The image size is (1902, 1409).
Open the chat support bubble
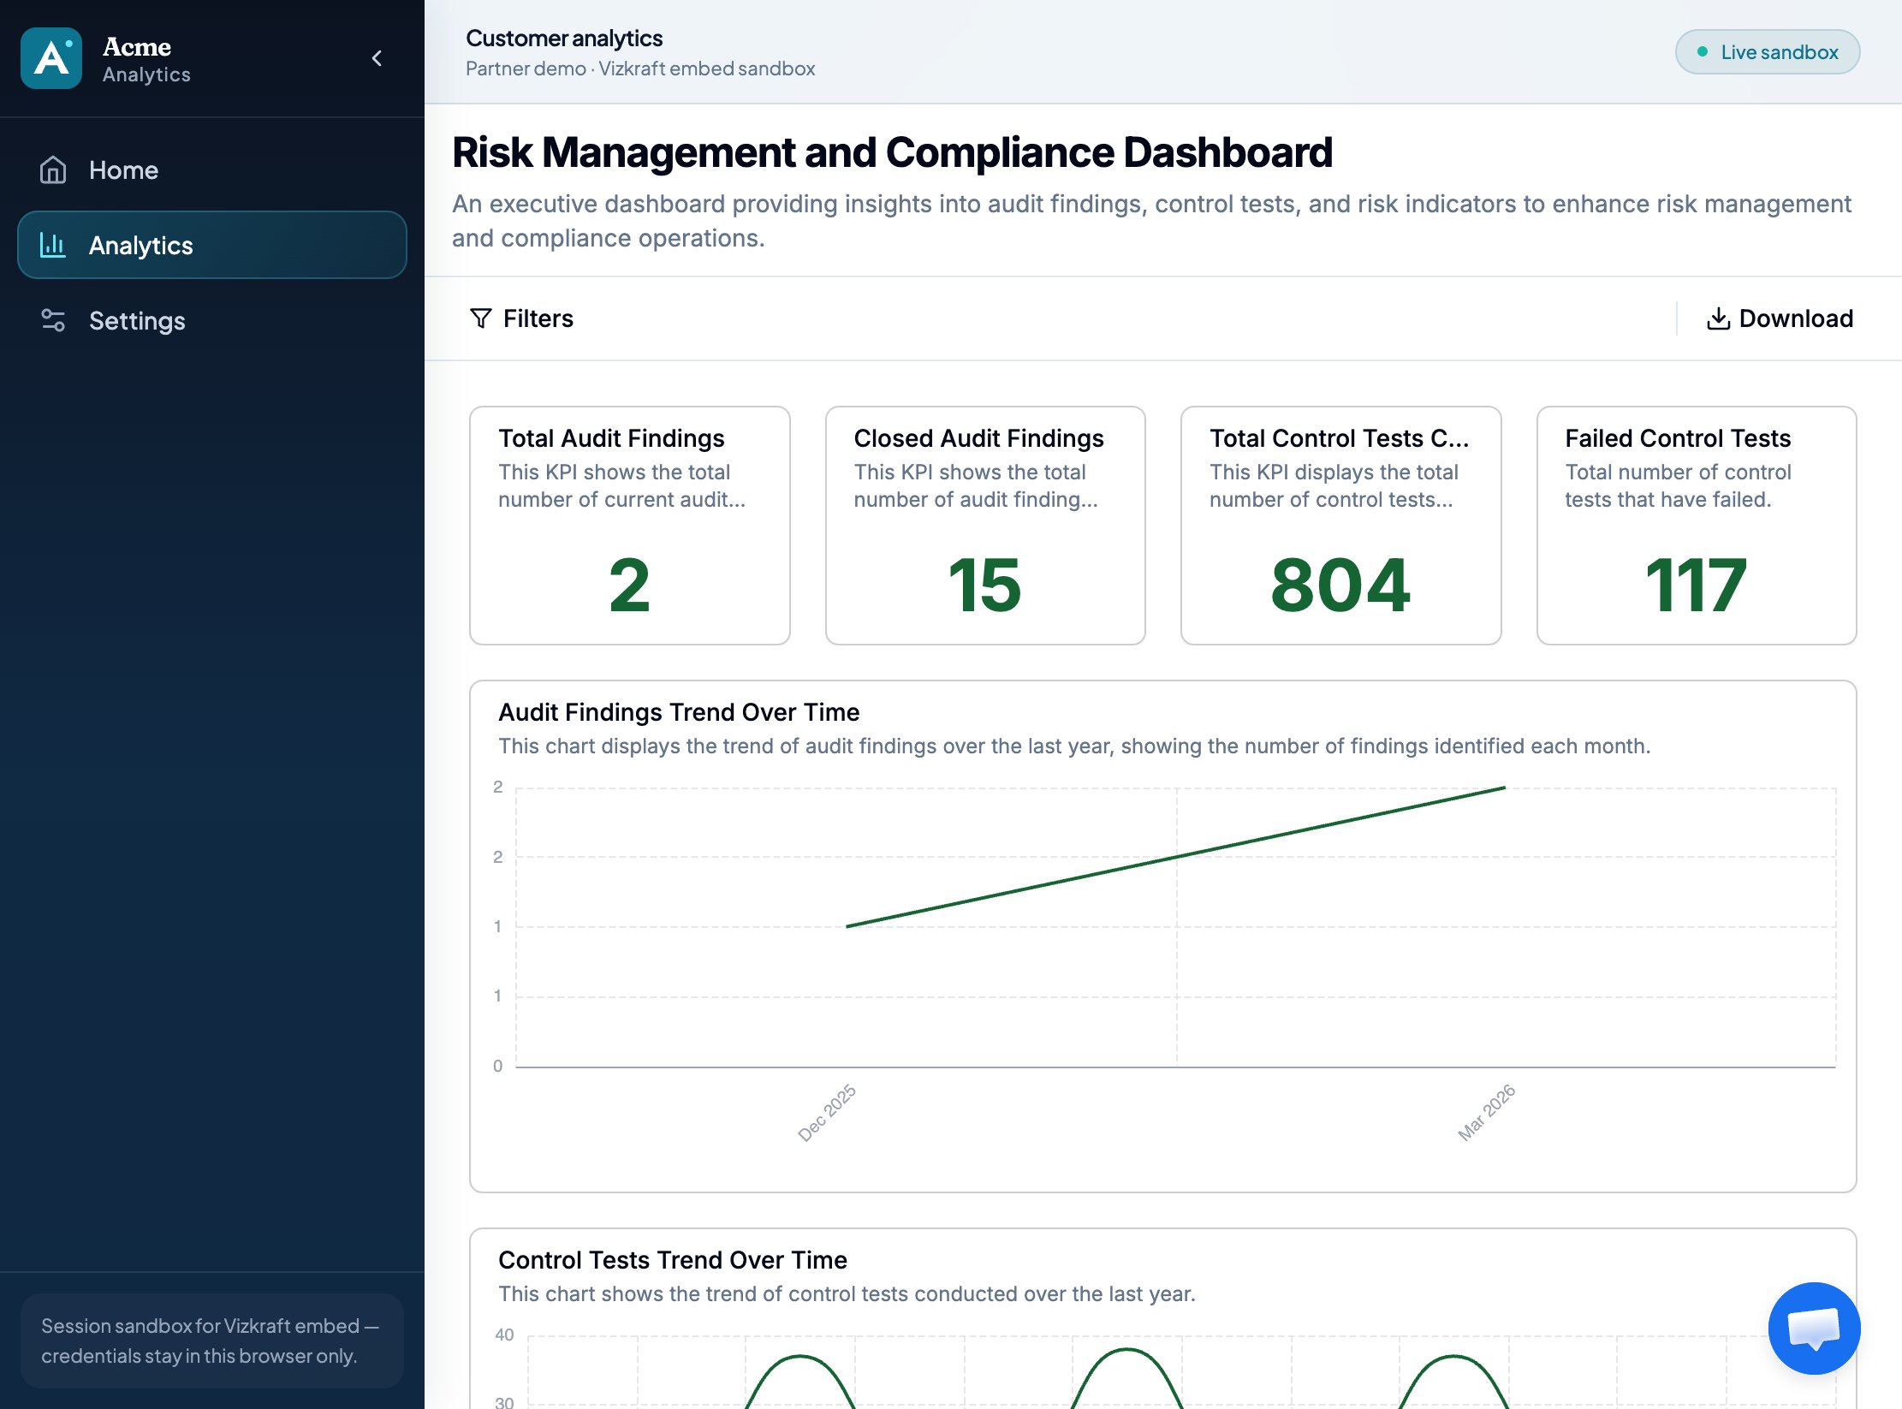(1814, 1328)
